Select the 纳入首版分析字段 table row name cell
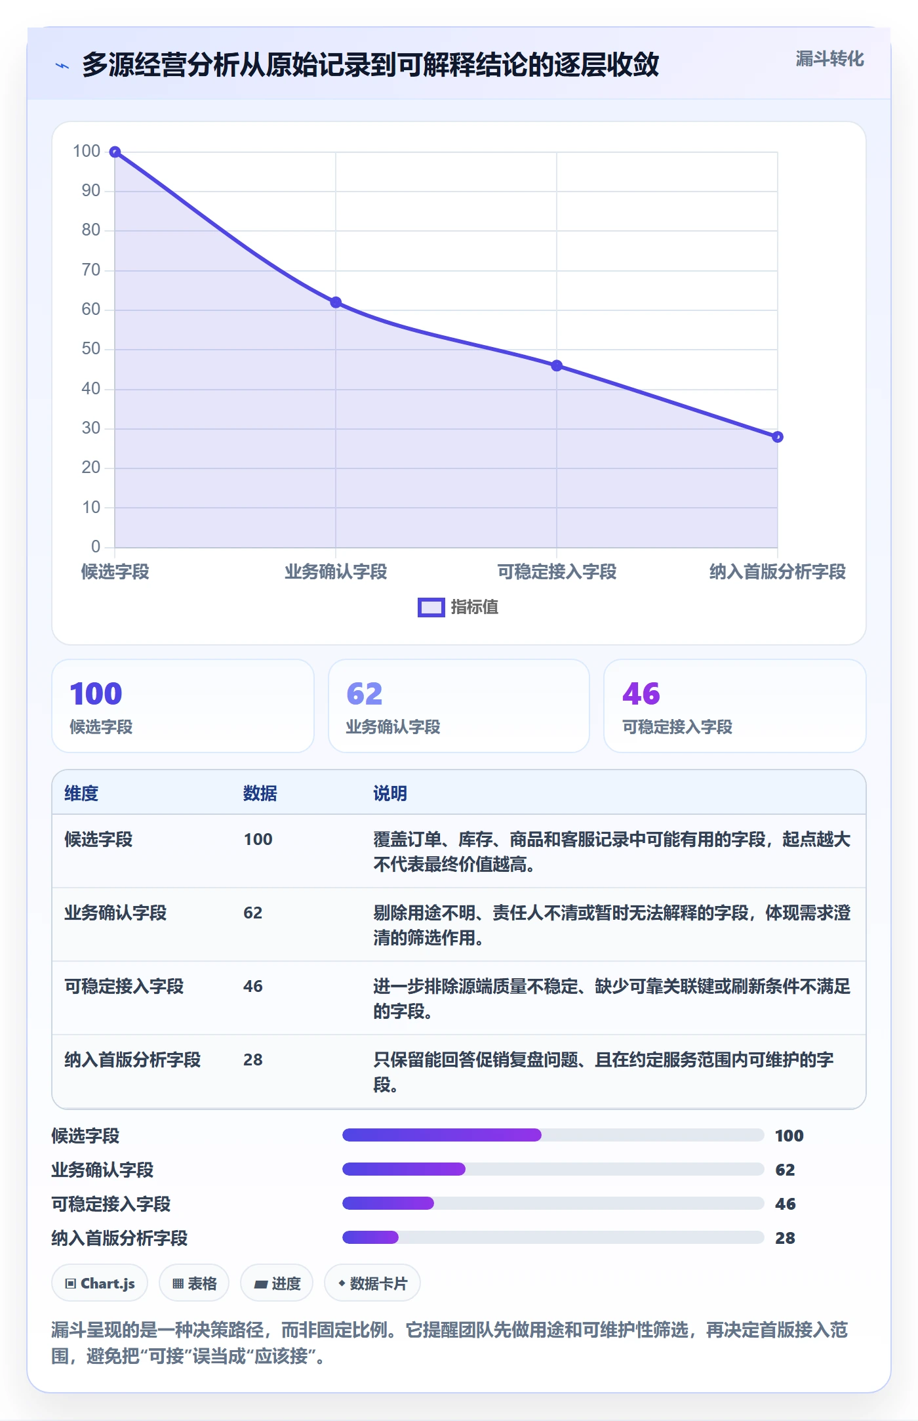This screenshot has width=918, height=1421. 132,1060
